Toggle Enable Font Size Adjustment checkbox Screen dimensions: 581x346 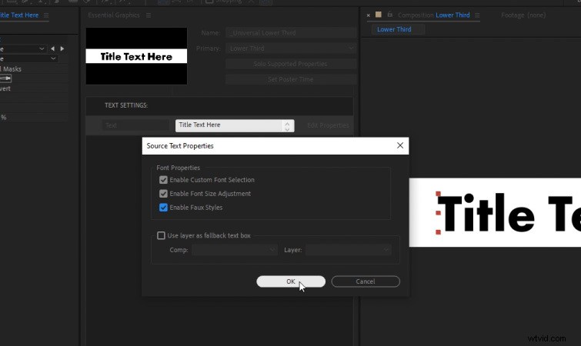coord(163,194)
